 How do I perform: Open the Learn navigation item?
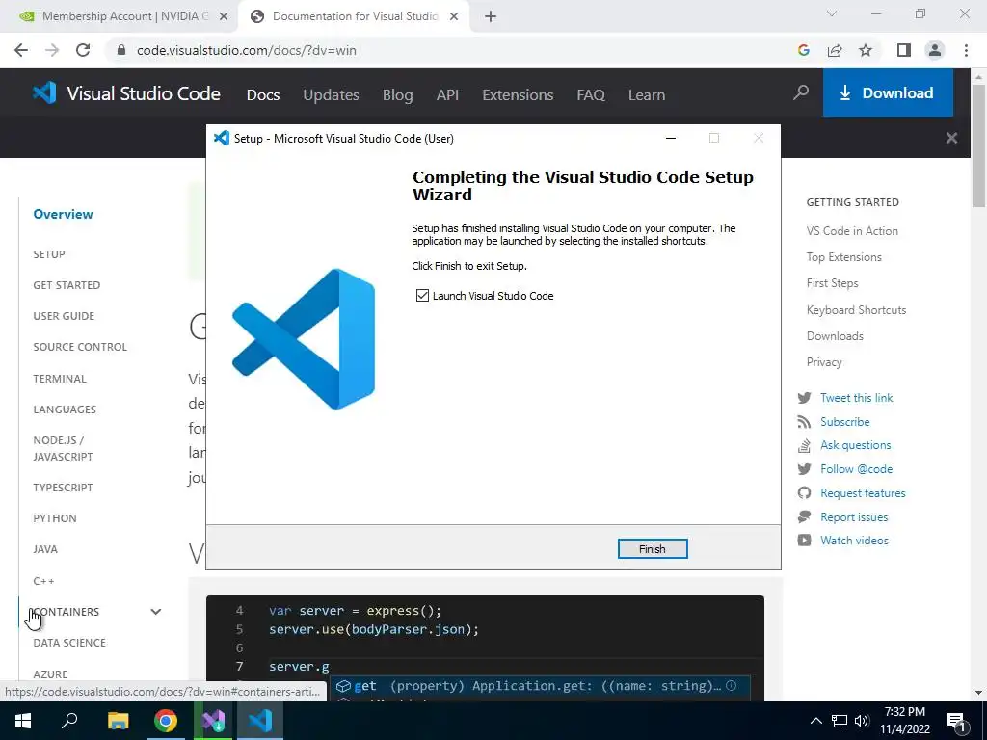pos(647,95)
